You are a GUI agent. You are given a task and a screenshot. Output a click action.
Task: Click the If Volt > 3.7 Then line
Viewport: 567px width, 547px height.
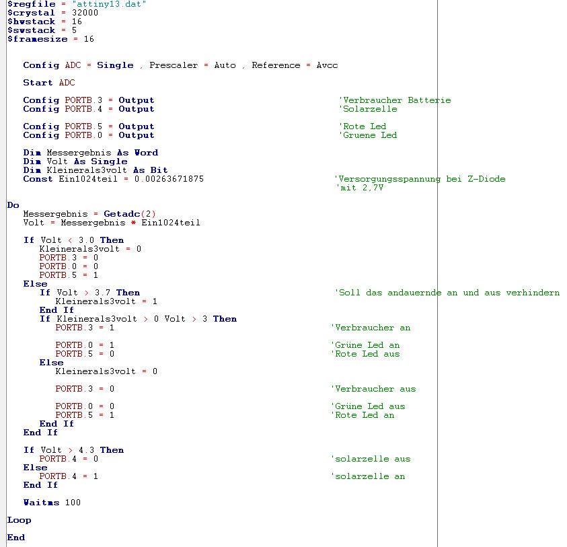pos(89,292)
